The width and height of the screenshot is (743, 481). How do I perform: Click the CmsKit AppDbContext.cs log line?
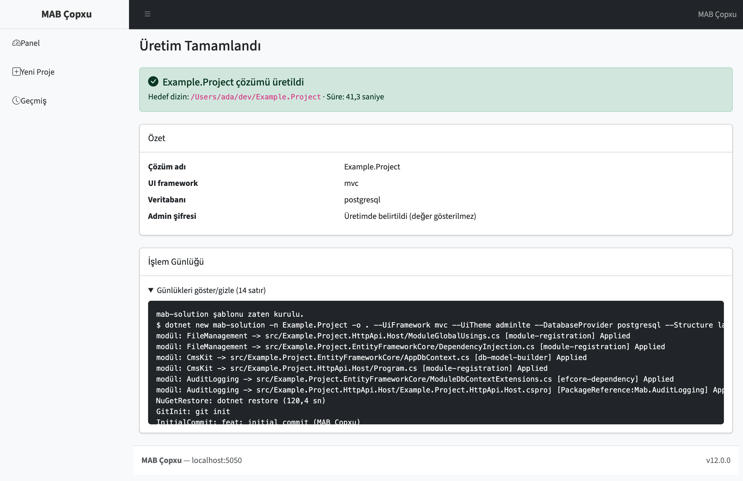point(372,357)
